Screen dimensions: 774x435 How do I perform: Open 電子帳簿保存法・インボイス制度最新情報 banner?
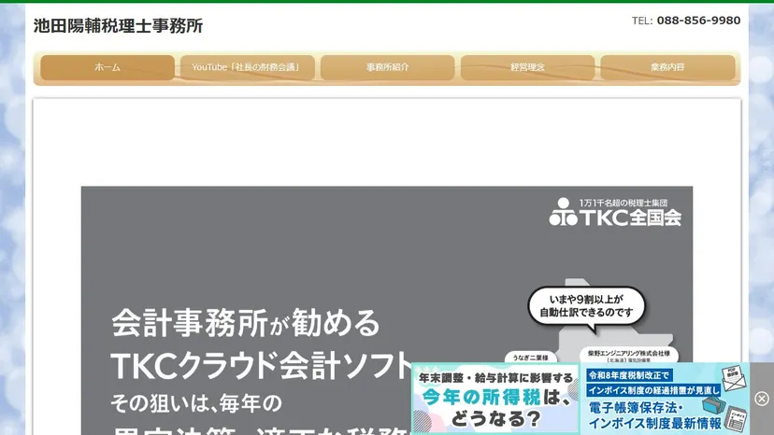(665, 399)
